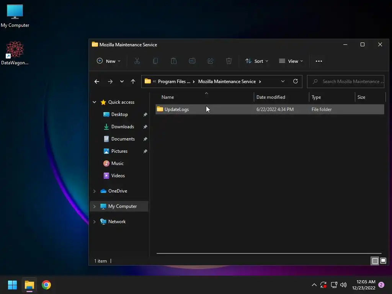Viewport: 392px width, 294px height.
Task: Click the Paste clipboard icon
Action: coord(174,61)
